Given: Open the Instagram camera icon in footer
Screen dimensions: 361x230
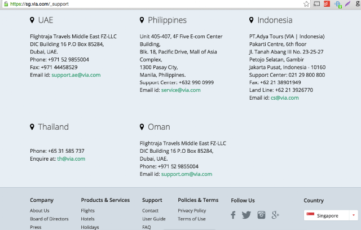Looking at the screenshot, I should pyautogui.click(x=261, y=215).
